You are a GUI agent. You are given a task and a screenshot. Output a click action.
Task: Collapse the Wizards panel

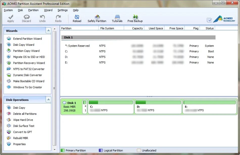[48, 31]
